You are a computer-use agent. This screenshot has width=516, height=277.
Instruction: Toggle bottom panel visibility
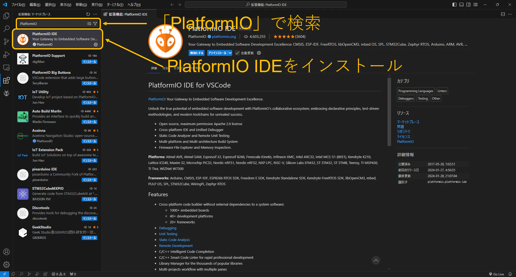461,5
